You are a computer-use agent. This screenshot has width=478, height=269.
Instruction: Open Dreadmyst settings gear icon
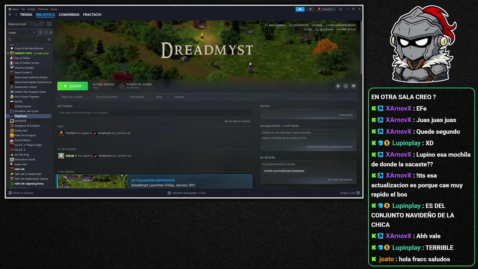[x=338, y=86]
